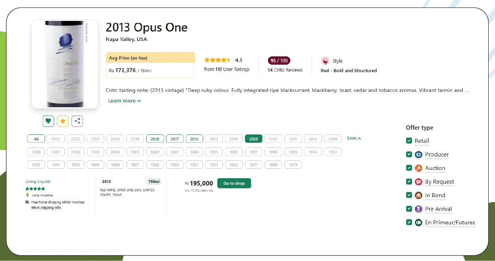Choose the 2000 vintage chip
Screen dimensions: 495x261
(194, 152)
